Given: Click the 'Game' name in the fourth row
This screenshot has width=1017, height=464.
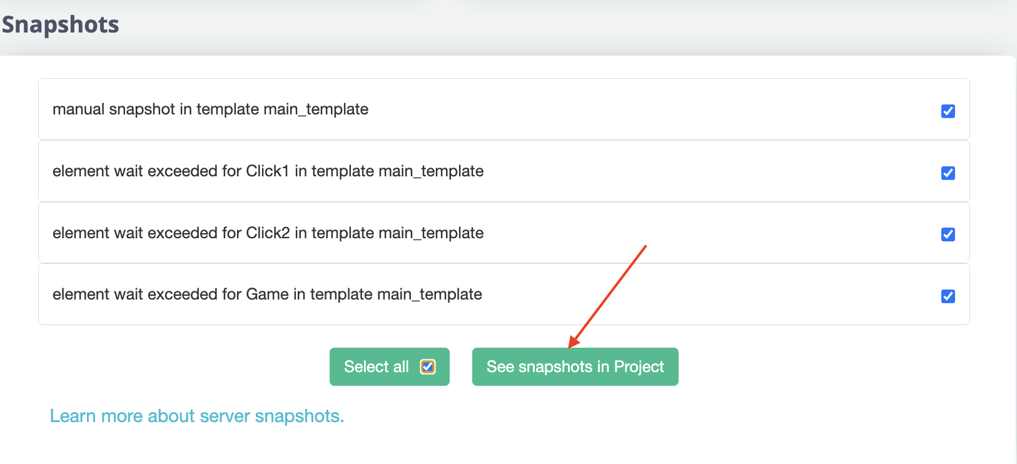Looking at the screenshot, I should [x=267, y=295].
